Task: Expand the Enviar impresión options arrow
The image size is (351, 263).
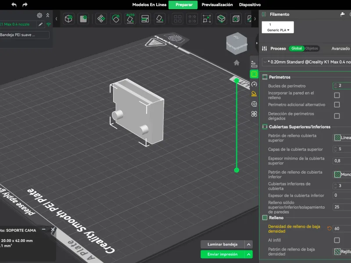Action: pyautogui.click(x=249, y=254)
